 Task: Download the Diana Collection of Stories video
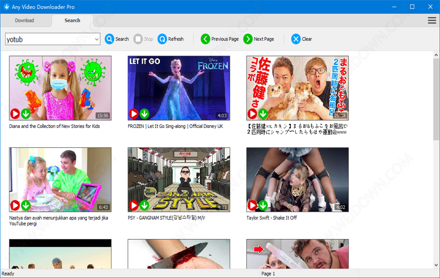(x=26, y=113)
